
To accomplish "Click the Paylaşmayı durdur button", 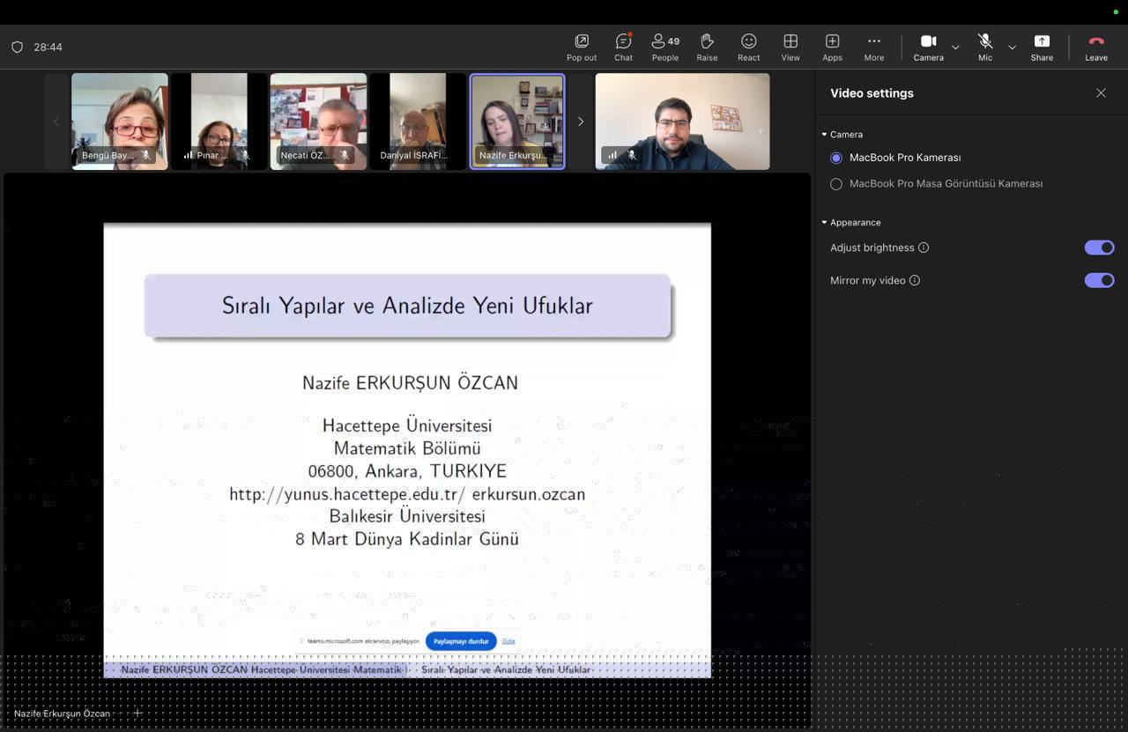I will pyautogui.click(x=461, y=641).
